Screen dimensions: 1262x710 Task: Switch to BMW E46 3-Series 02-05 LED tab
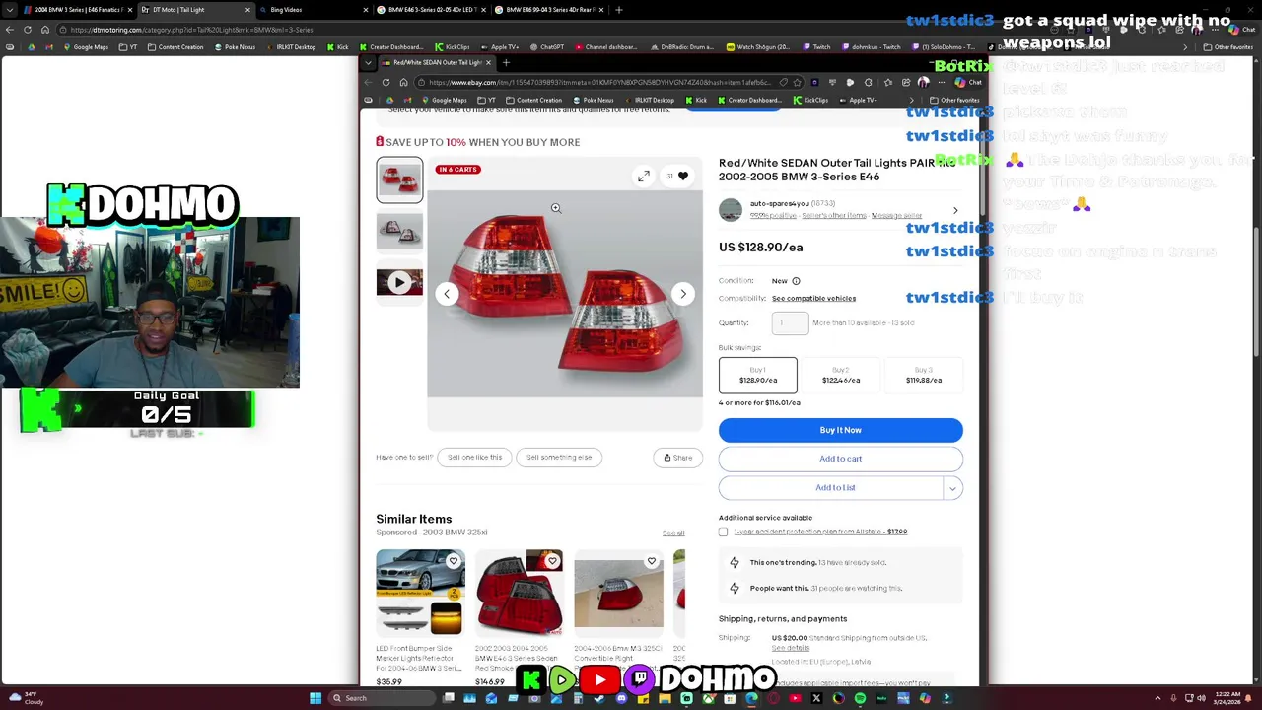coord(431,10)
